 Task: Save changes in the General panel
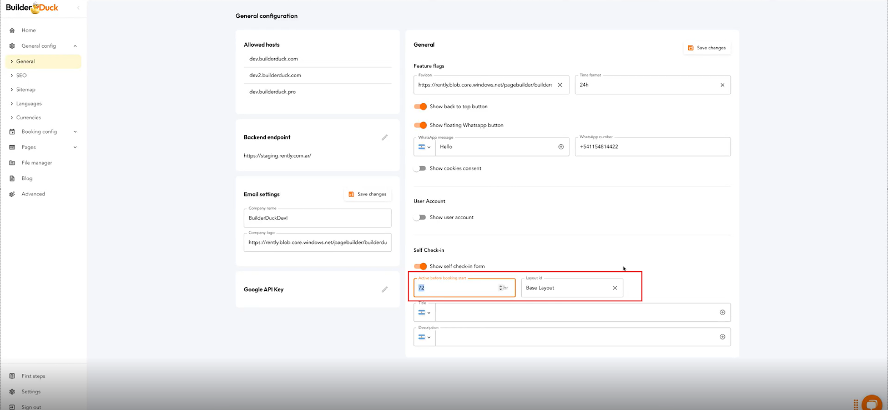(707, 48)
